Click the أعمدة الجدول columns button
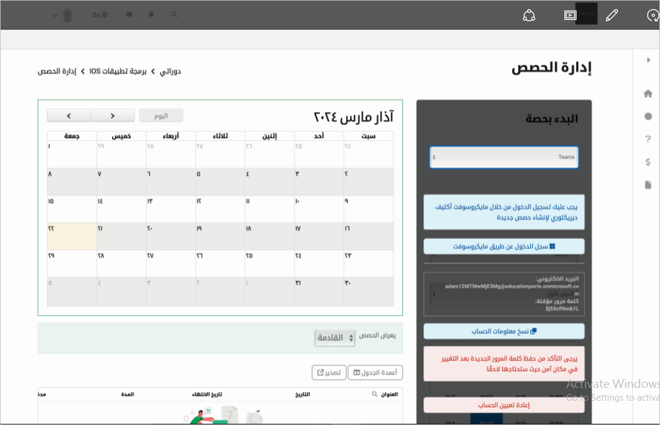This screenshot has width=660, height=425. pos(375,373)
